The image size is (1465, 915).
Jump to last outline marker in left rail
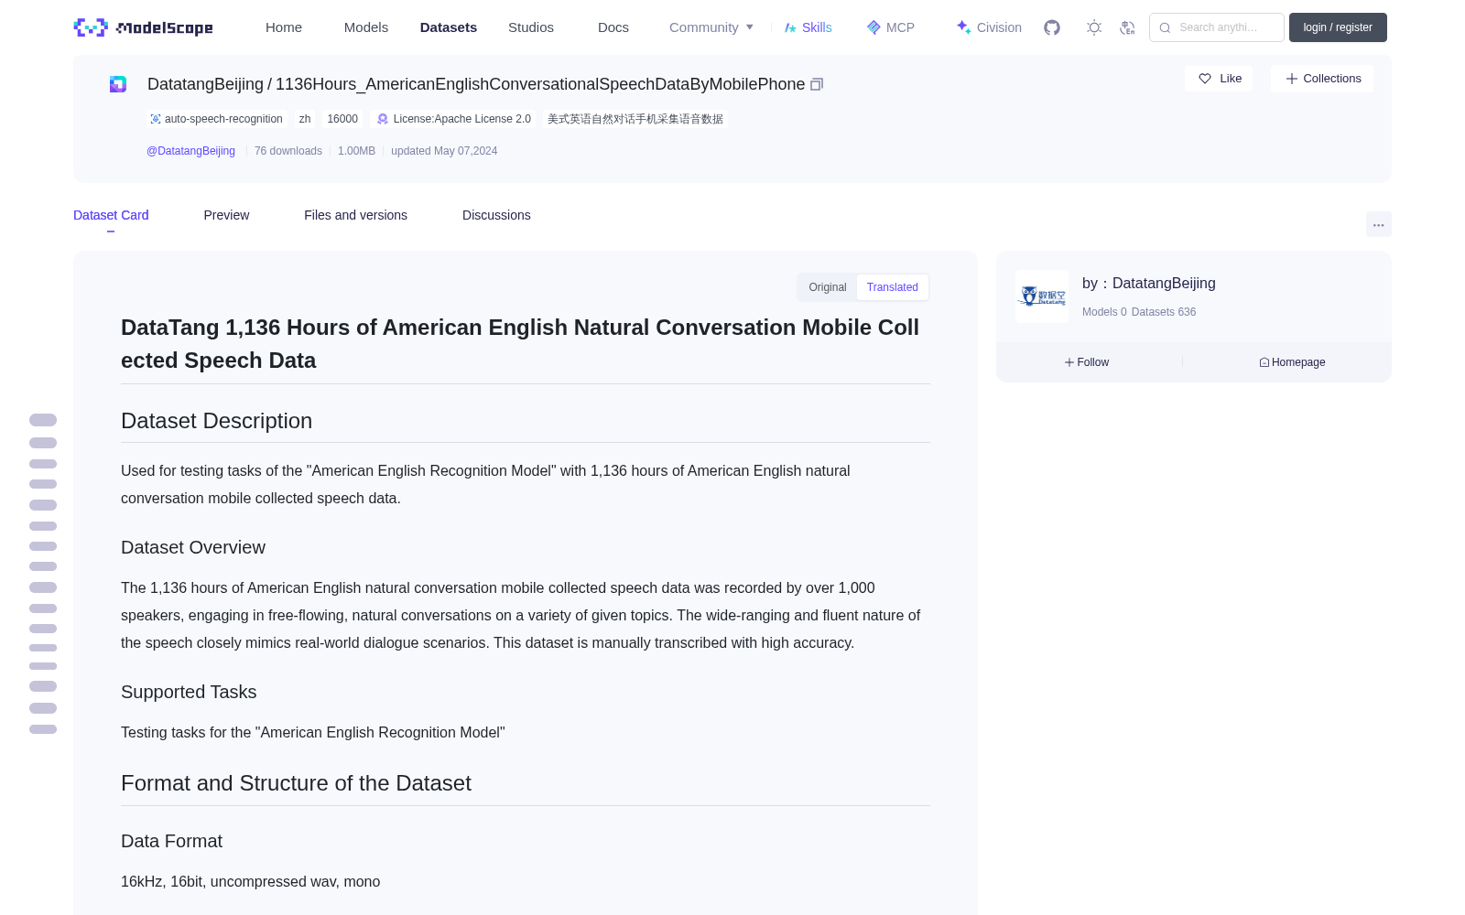point(43,729)
